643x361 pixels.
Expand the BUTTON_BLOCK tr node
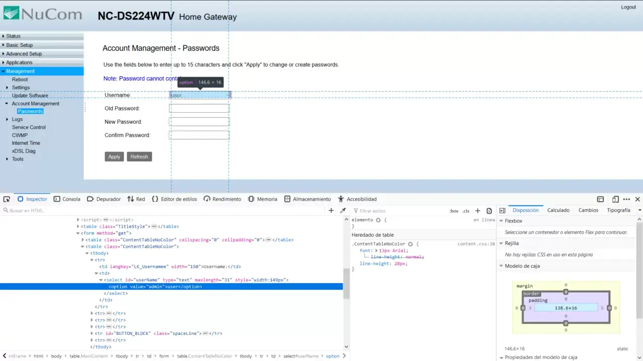[x=92, y=333]
